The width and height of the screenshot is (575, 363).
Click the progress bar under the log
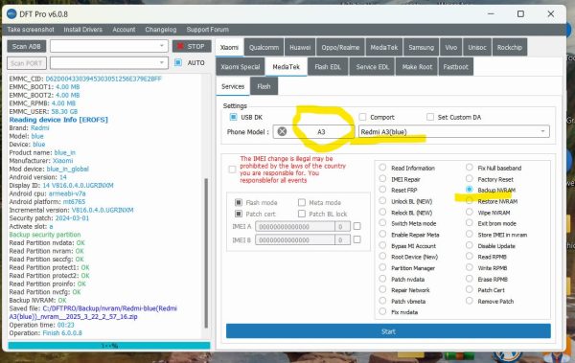pos(109,346)
